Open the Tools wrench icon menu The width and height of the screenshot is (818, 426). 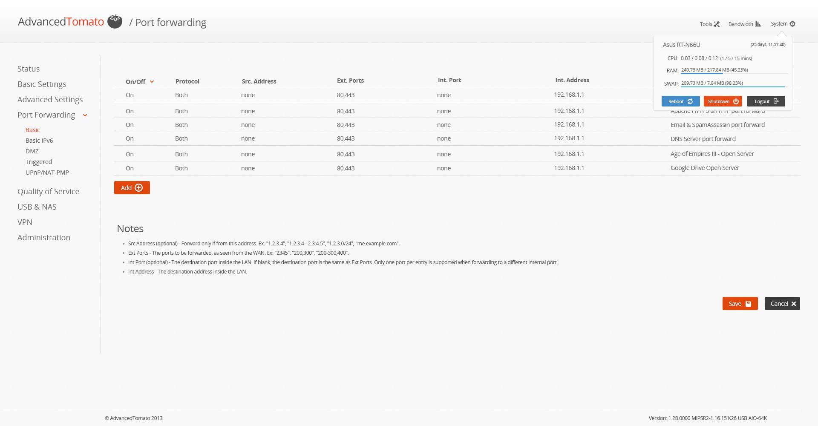pos(717,24)
